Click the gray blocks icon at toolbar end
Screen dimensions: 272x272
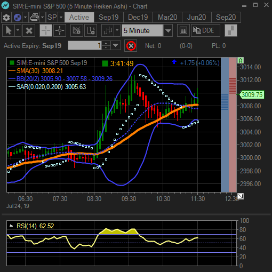[231, 30]
